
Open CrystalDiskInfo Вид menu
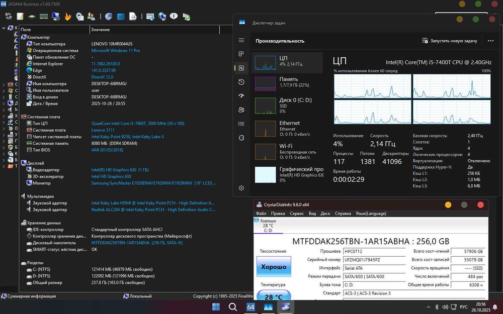(x=312, y=214)
